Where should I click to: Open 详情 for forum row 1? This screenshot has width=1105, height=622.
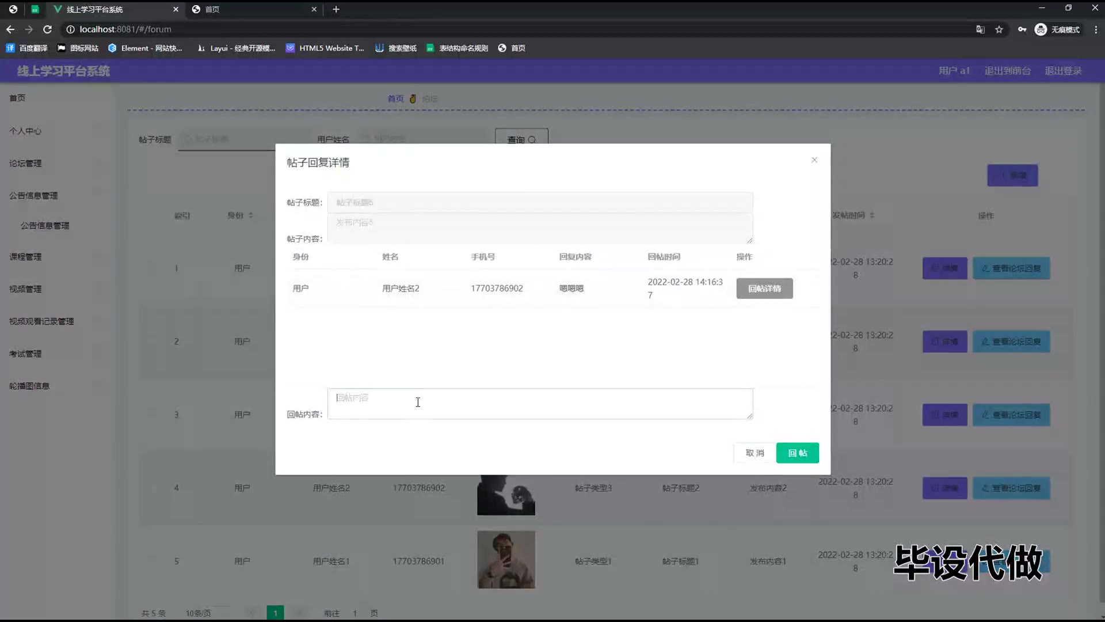pyautogui.click(x=944, y=268)
